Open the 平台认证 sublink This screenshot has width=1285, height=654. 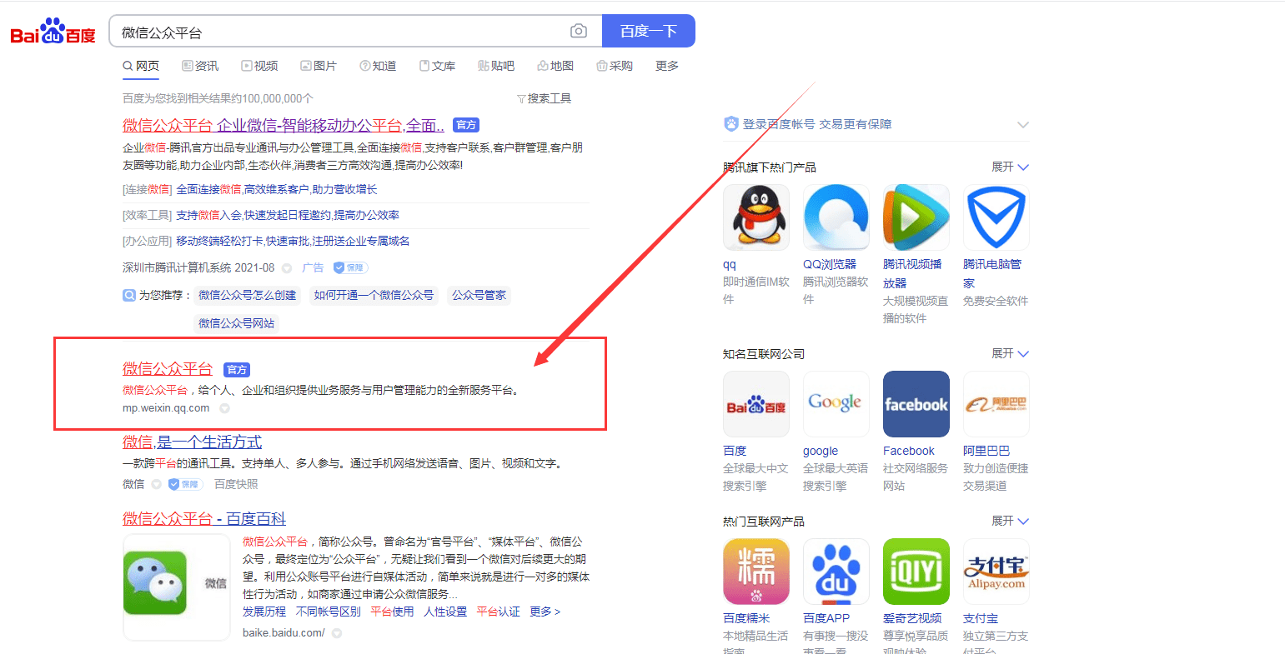pos(498,612)
